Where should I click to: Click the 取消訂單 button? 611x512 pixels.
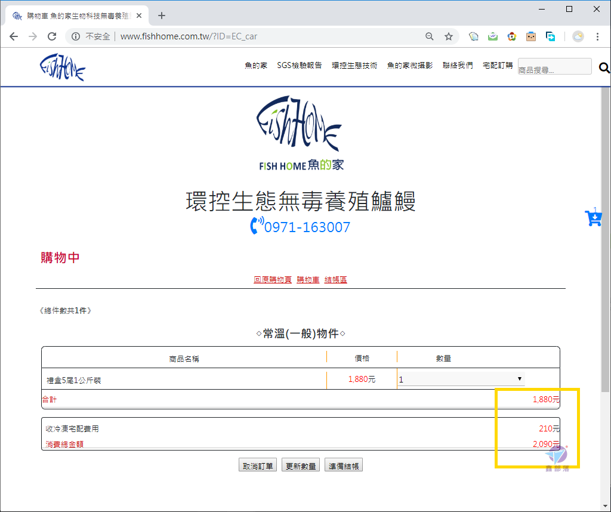pyautogui.click(x=258, y=465)
